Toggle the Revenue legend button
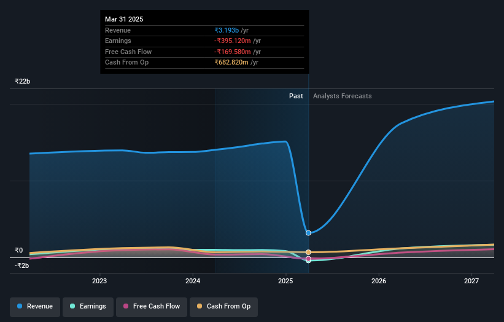This screenshot has height=322, width=504. tap(35, 307)
